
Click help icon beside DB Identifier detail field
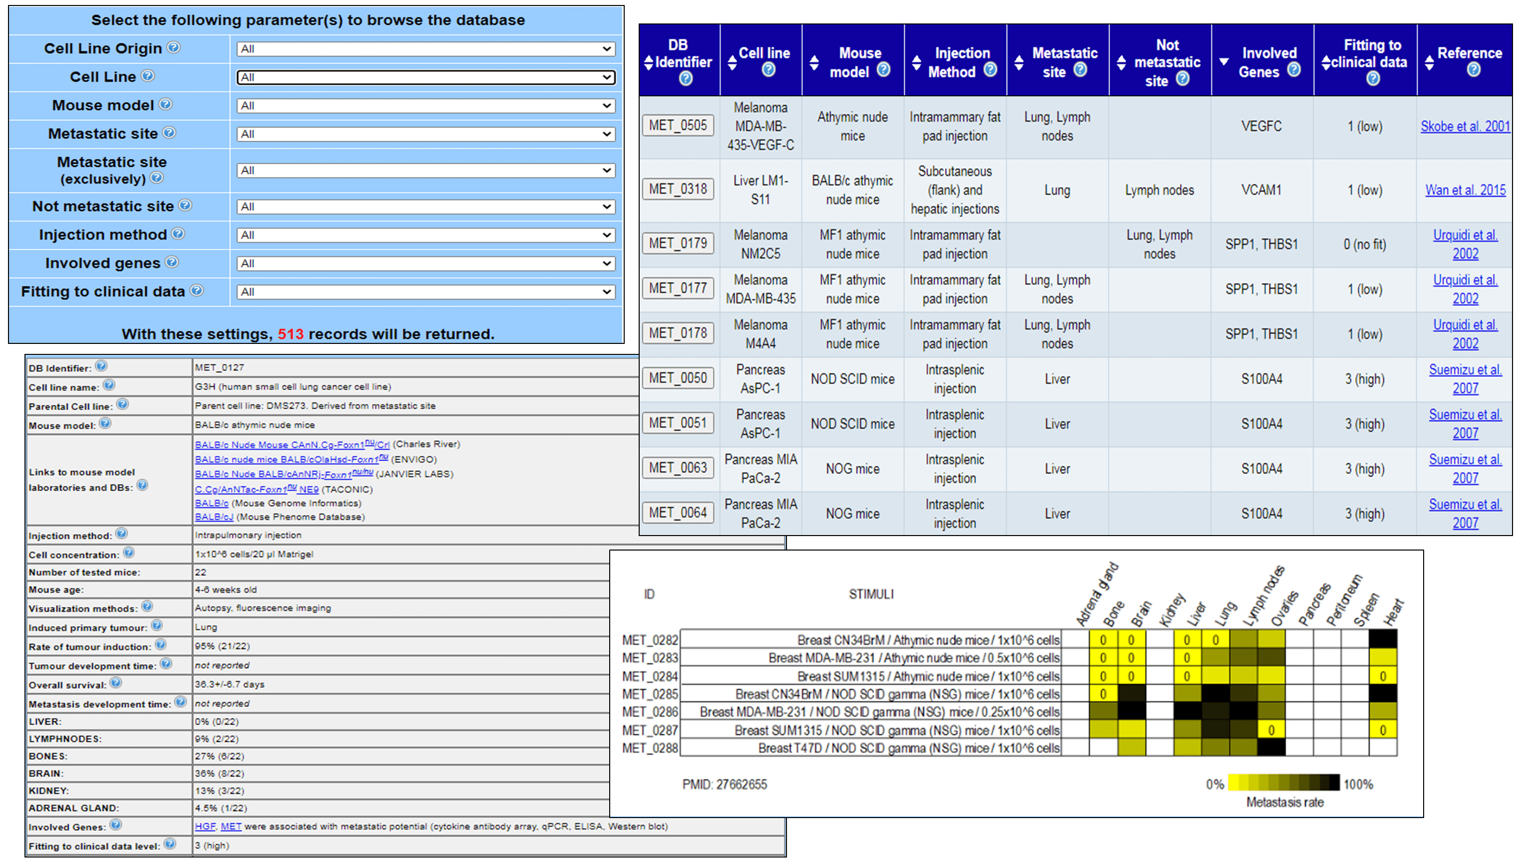click(101, 366)
